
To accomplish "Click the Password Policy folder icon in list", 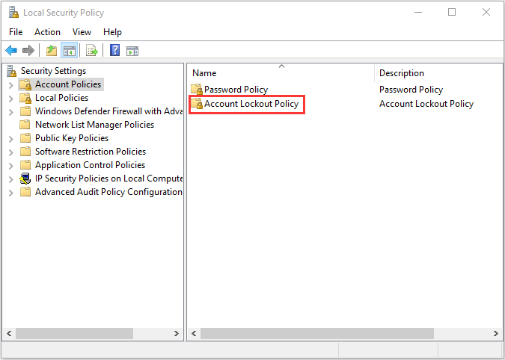I will (x=197, y=90).
